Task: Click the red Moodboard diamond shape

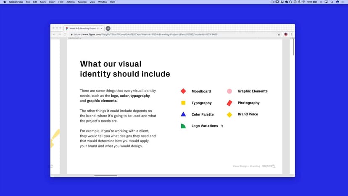Action: [x=183, y=91]
